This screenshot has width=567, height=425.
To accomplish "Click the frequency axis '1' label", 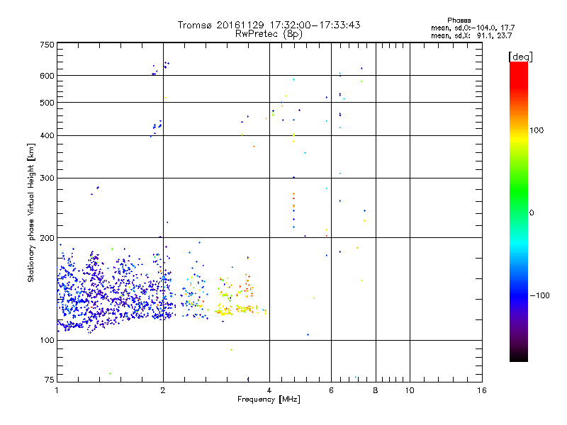I will pos(57,390).
